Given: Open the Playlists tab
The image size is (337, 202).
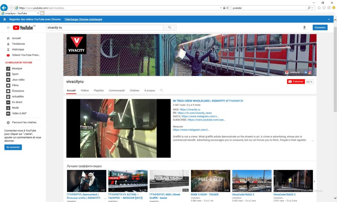Looking at the screenshot, I should tap(98, 91).
